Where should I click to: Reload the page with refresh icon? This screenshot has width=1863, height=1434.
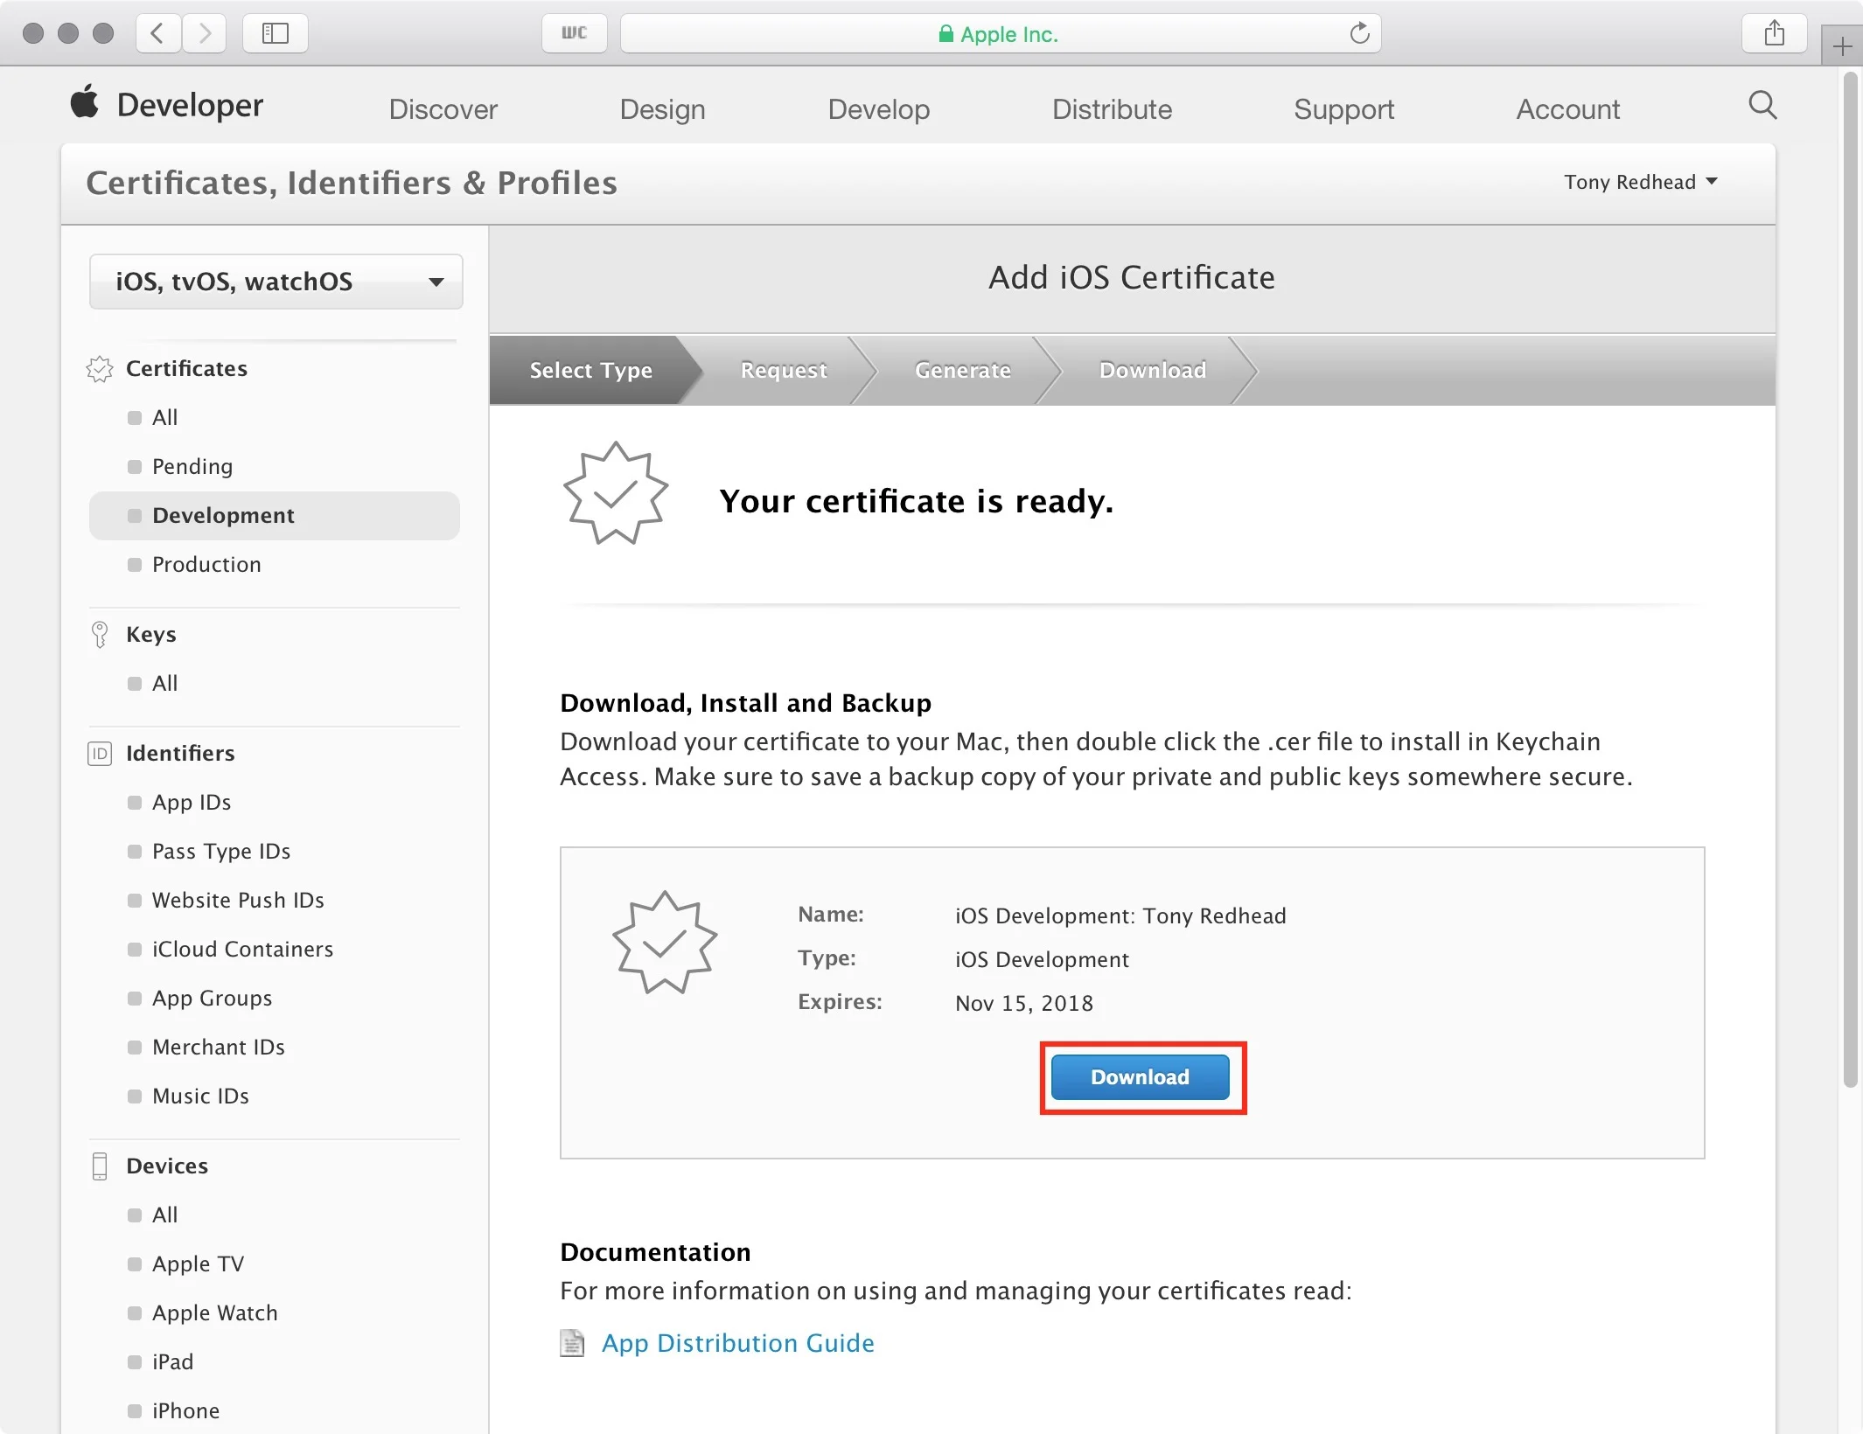(1358, 34)
